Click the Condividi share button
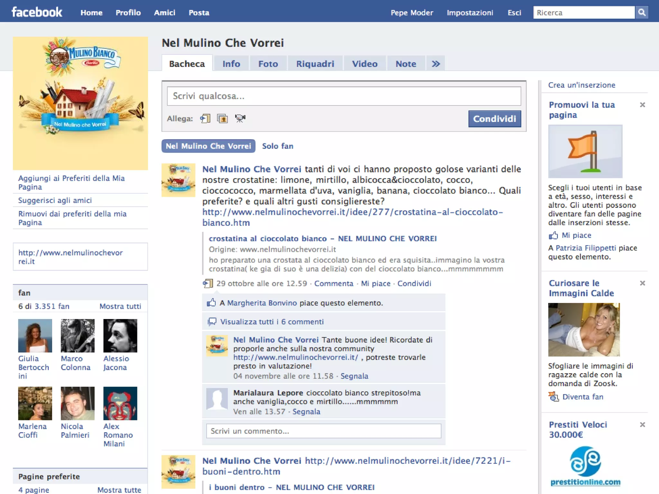 pos(495,119)
